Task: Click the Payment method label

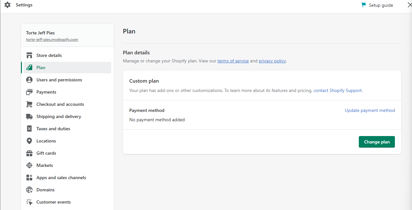Action: [x=147, y=110]
